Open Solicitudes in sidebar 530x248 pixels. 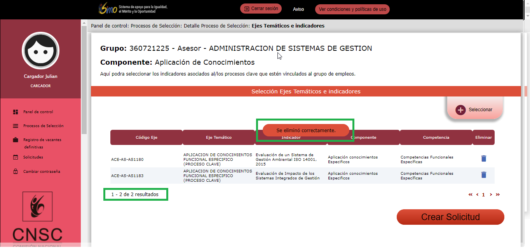tap(33, 157)
